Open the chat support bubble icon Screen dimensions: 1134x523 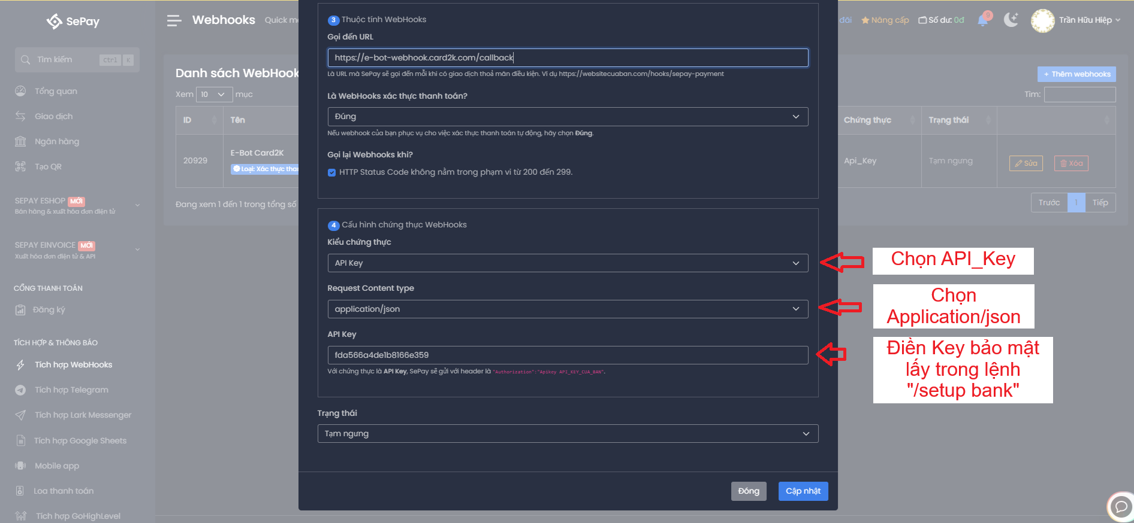coord(1120,507)
